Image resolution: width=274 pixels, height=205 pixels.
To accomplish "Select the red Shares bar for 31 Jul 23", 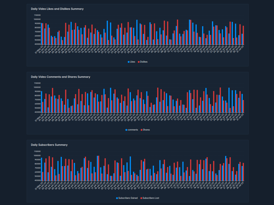I will click(243, 106).
